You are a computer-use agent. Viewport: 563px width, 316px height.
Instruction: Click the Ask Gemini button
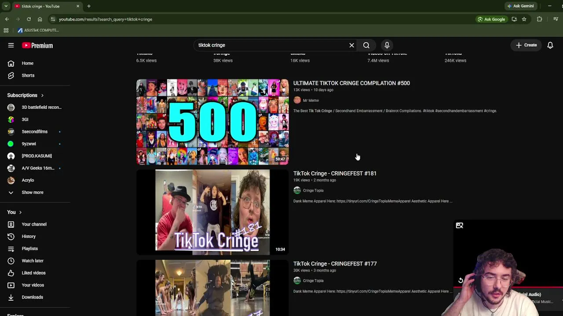520,6
